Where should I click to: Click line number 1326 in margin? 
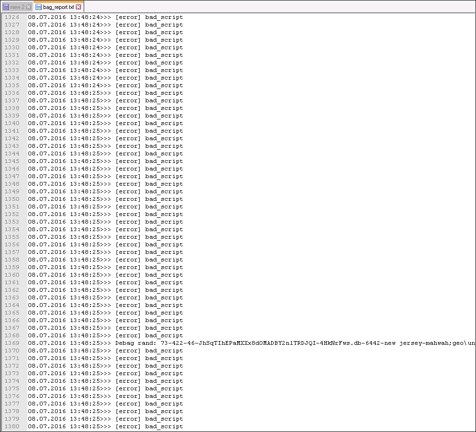[x=12, y=18]
